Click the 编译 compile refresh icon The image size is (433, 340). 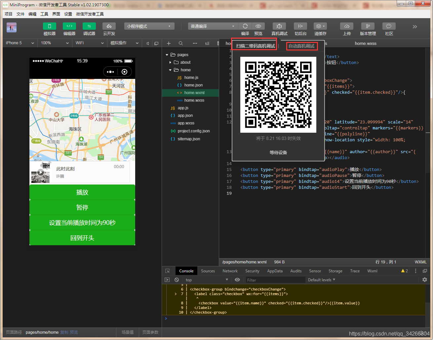click(245, 26)
